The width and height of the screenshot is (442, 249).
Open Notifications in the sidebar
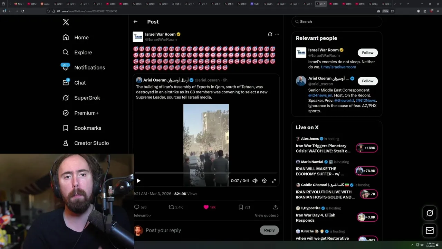(x=84, y=67)
